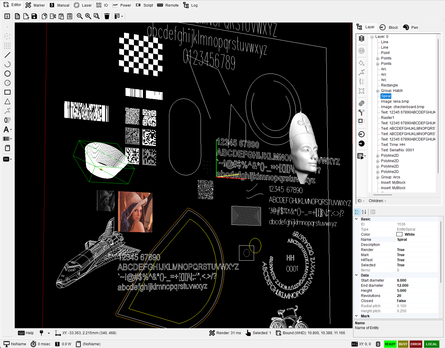Expand the Group: Hatch tree node

(x=378, y=91)
